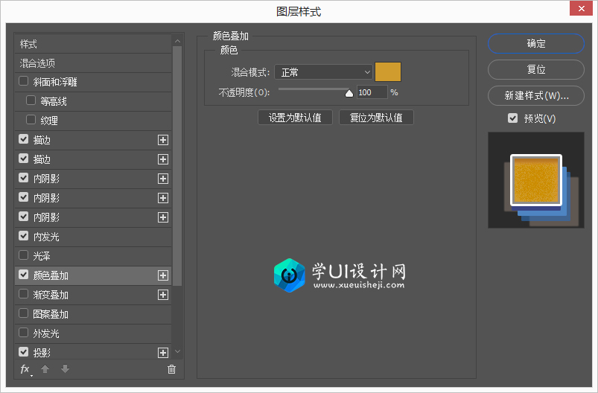
Task: Click the style preview thumbnail
Action: [536, 180]
